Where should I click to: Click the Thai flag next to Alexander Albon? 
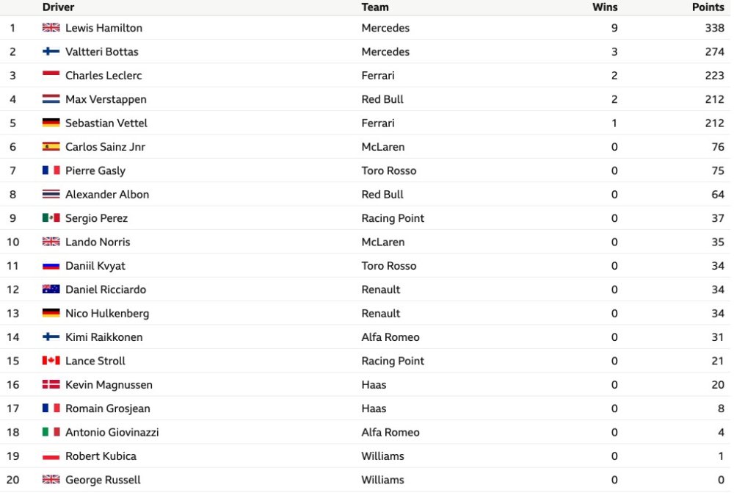coord(51,194)
